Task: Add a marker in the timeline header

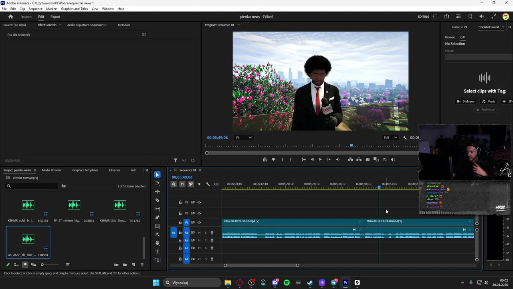Action: [x=199, y=184]
